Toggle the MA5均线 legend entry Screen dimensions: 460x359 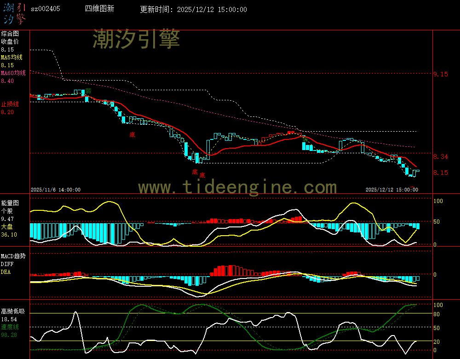point(11,58)
